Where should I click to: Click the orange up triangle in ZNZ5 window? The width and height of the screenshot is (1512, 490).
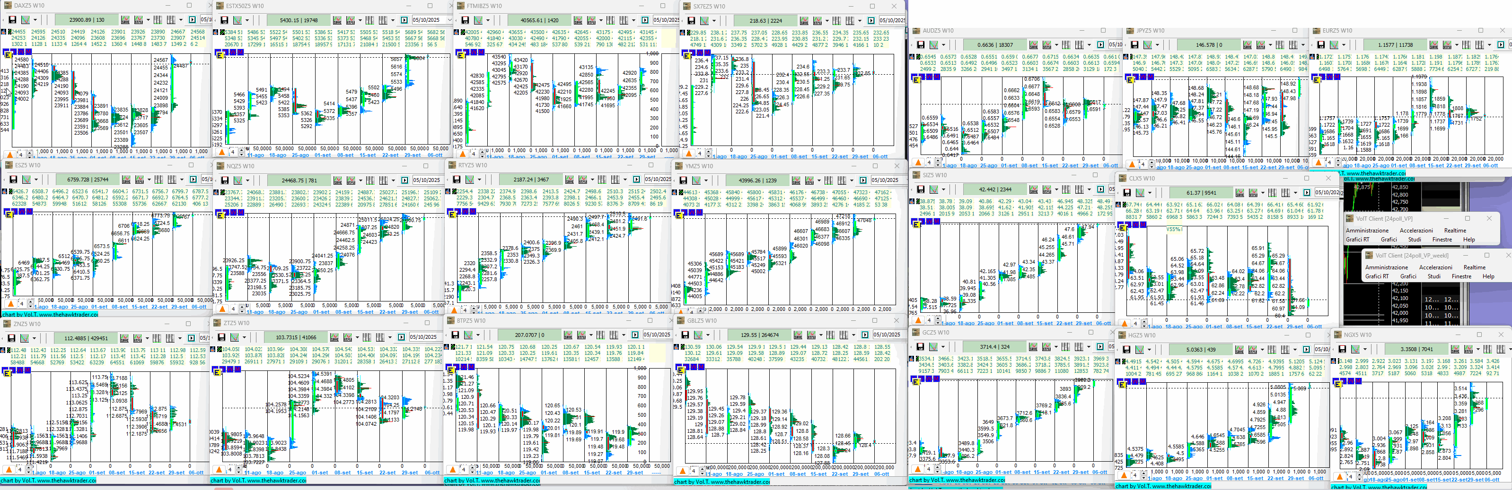pyautogui.click(x=9, y=470)
